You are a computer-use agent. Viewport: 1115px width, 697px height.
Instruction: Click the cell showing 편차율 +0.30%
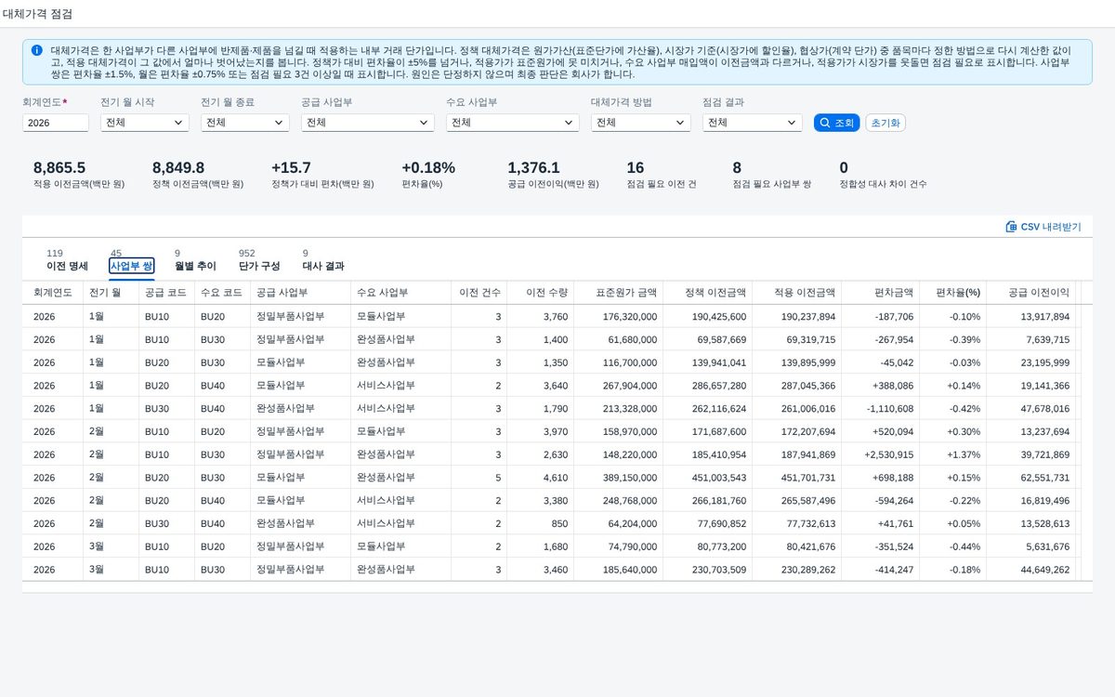(953, 432)
